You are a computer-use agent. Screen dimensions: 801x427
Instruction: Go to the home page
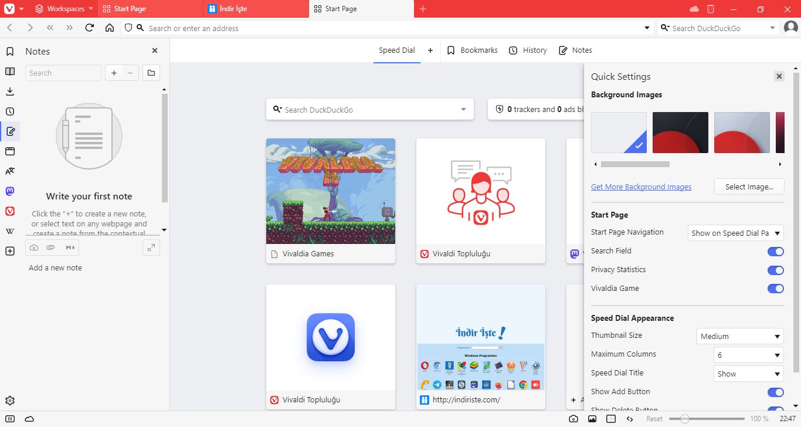110,28
